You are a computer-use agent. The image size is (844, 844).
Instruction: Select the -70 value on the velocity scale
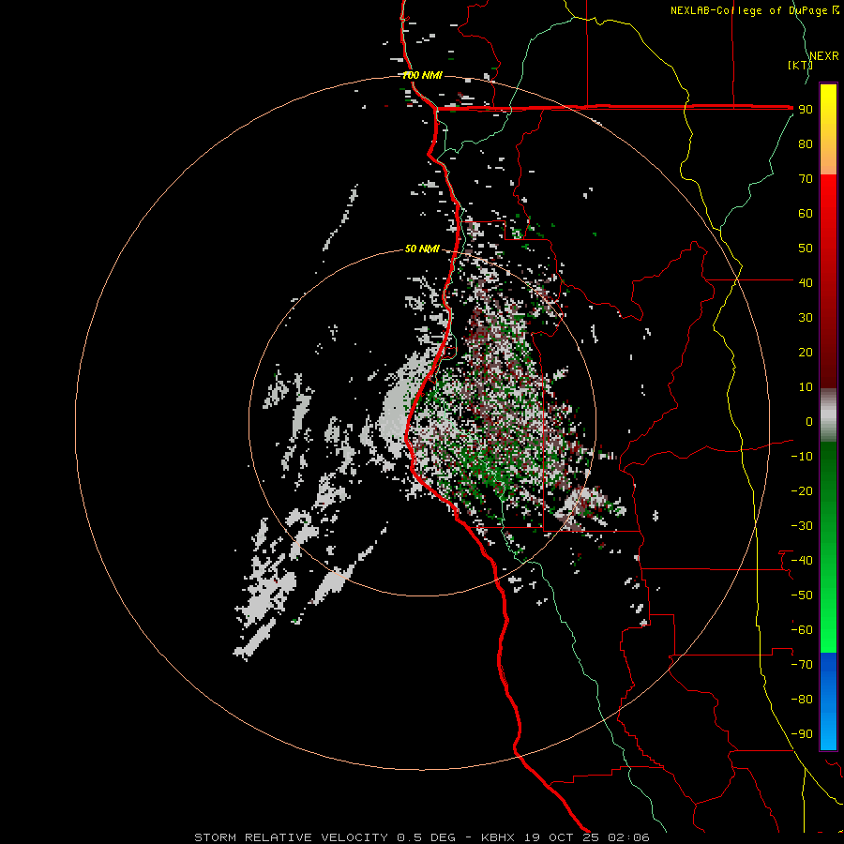[802, 665]
